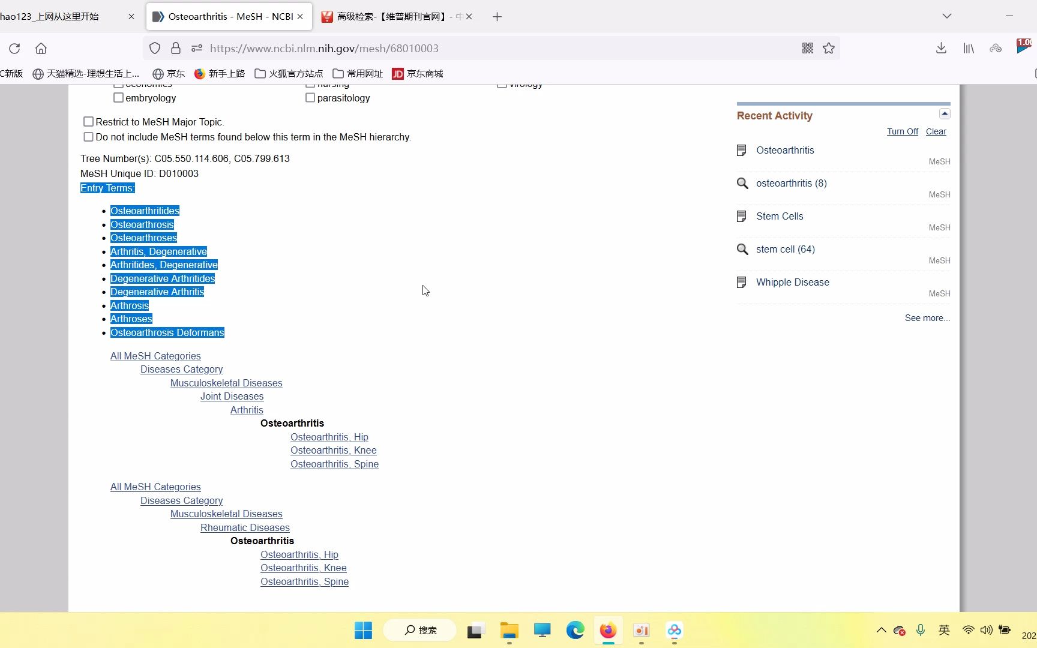Click the Degenerative Arthritis entry term

point(157,292)
